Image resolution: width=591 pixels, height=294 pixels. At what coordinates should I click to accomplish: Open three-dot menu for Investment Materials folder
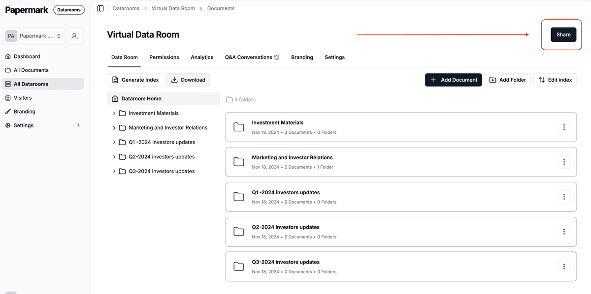[563, 127]
